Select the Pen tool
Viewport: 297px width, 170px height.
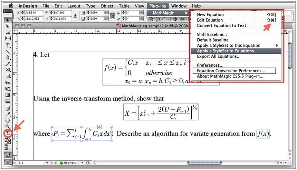(8, 57)
